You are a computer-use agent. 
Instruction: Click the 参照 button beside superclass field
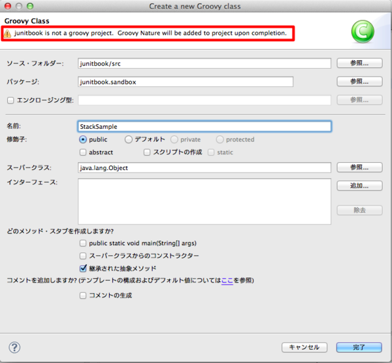point(359,167)
